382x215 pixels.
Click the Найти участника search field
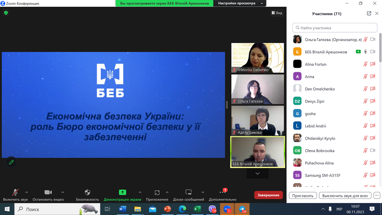tap(335, 28)
